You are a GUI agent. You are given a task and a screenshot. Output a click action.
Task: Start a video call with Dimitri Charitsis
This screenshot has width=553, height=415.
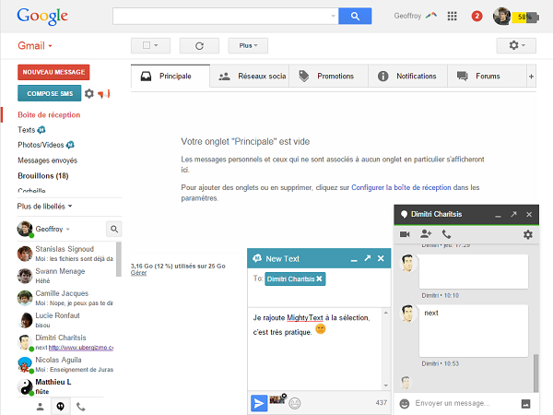point(405,234)
